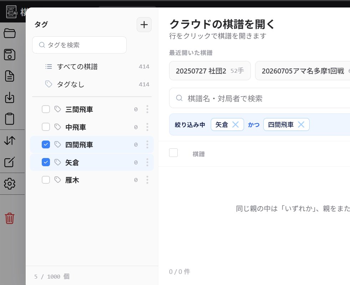Image resolution: width=350 pixels, height=285 pixels.
Task: Open settings gear icon in sidebar
Action: click(x=10, y=184)
